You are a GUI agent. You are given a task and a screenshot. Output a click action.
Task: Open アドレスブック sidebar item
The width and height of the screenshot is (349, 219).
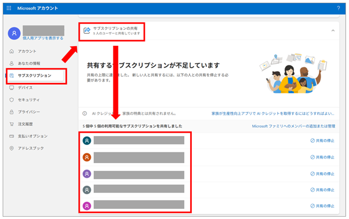point(31,148)
